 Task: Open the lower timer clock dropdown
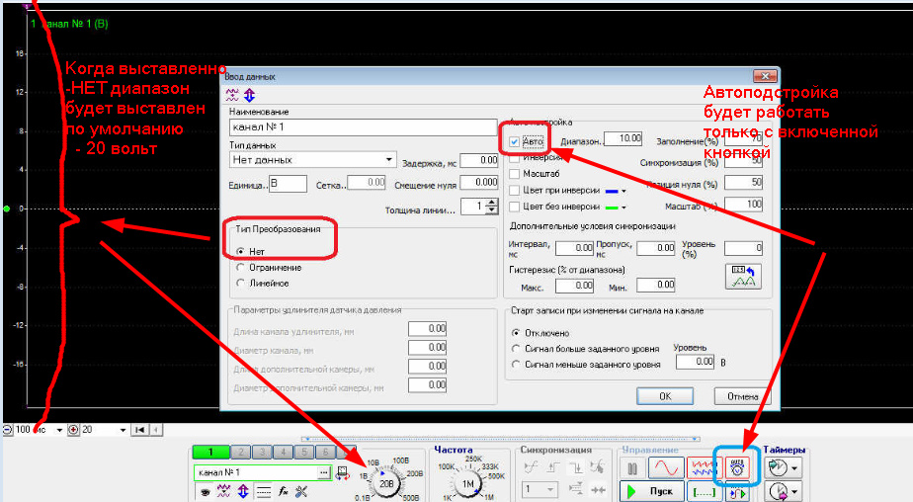(x=794, y=492)
